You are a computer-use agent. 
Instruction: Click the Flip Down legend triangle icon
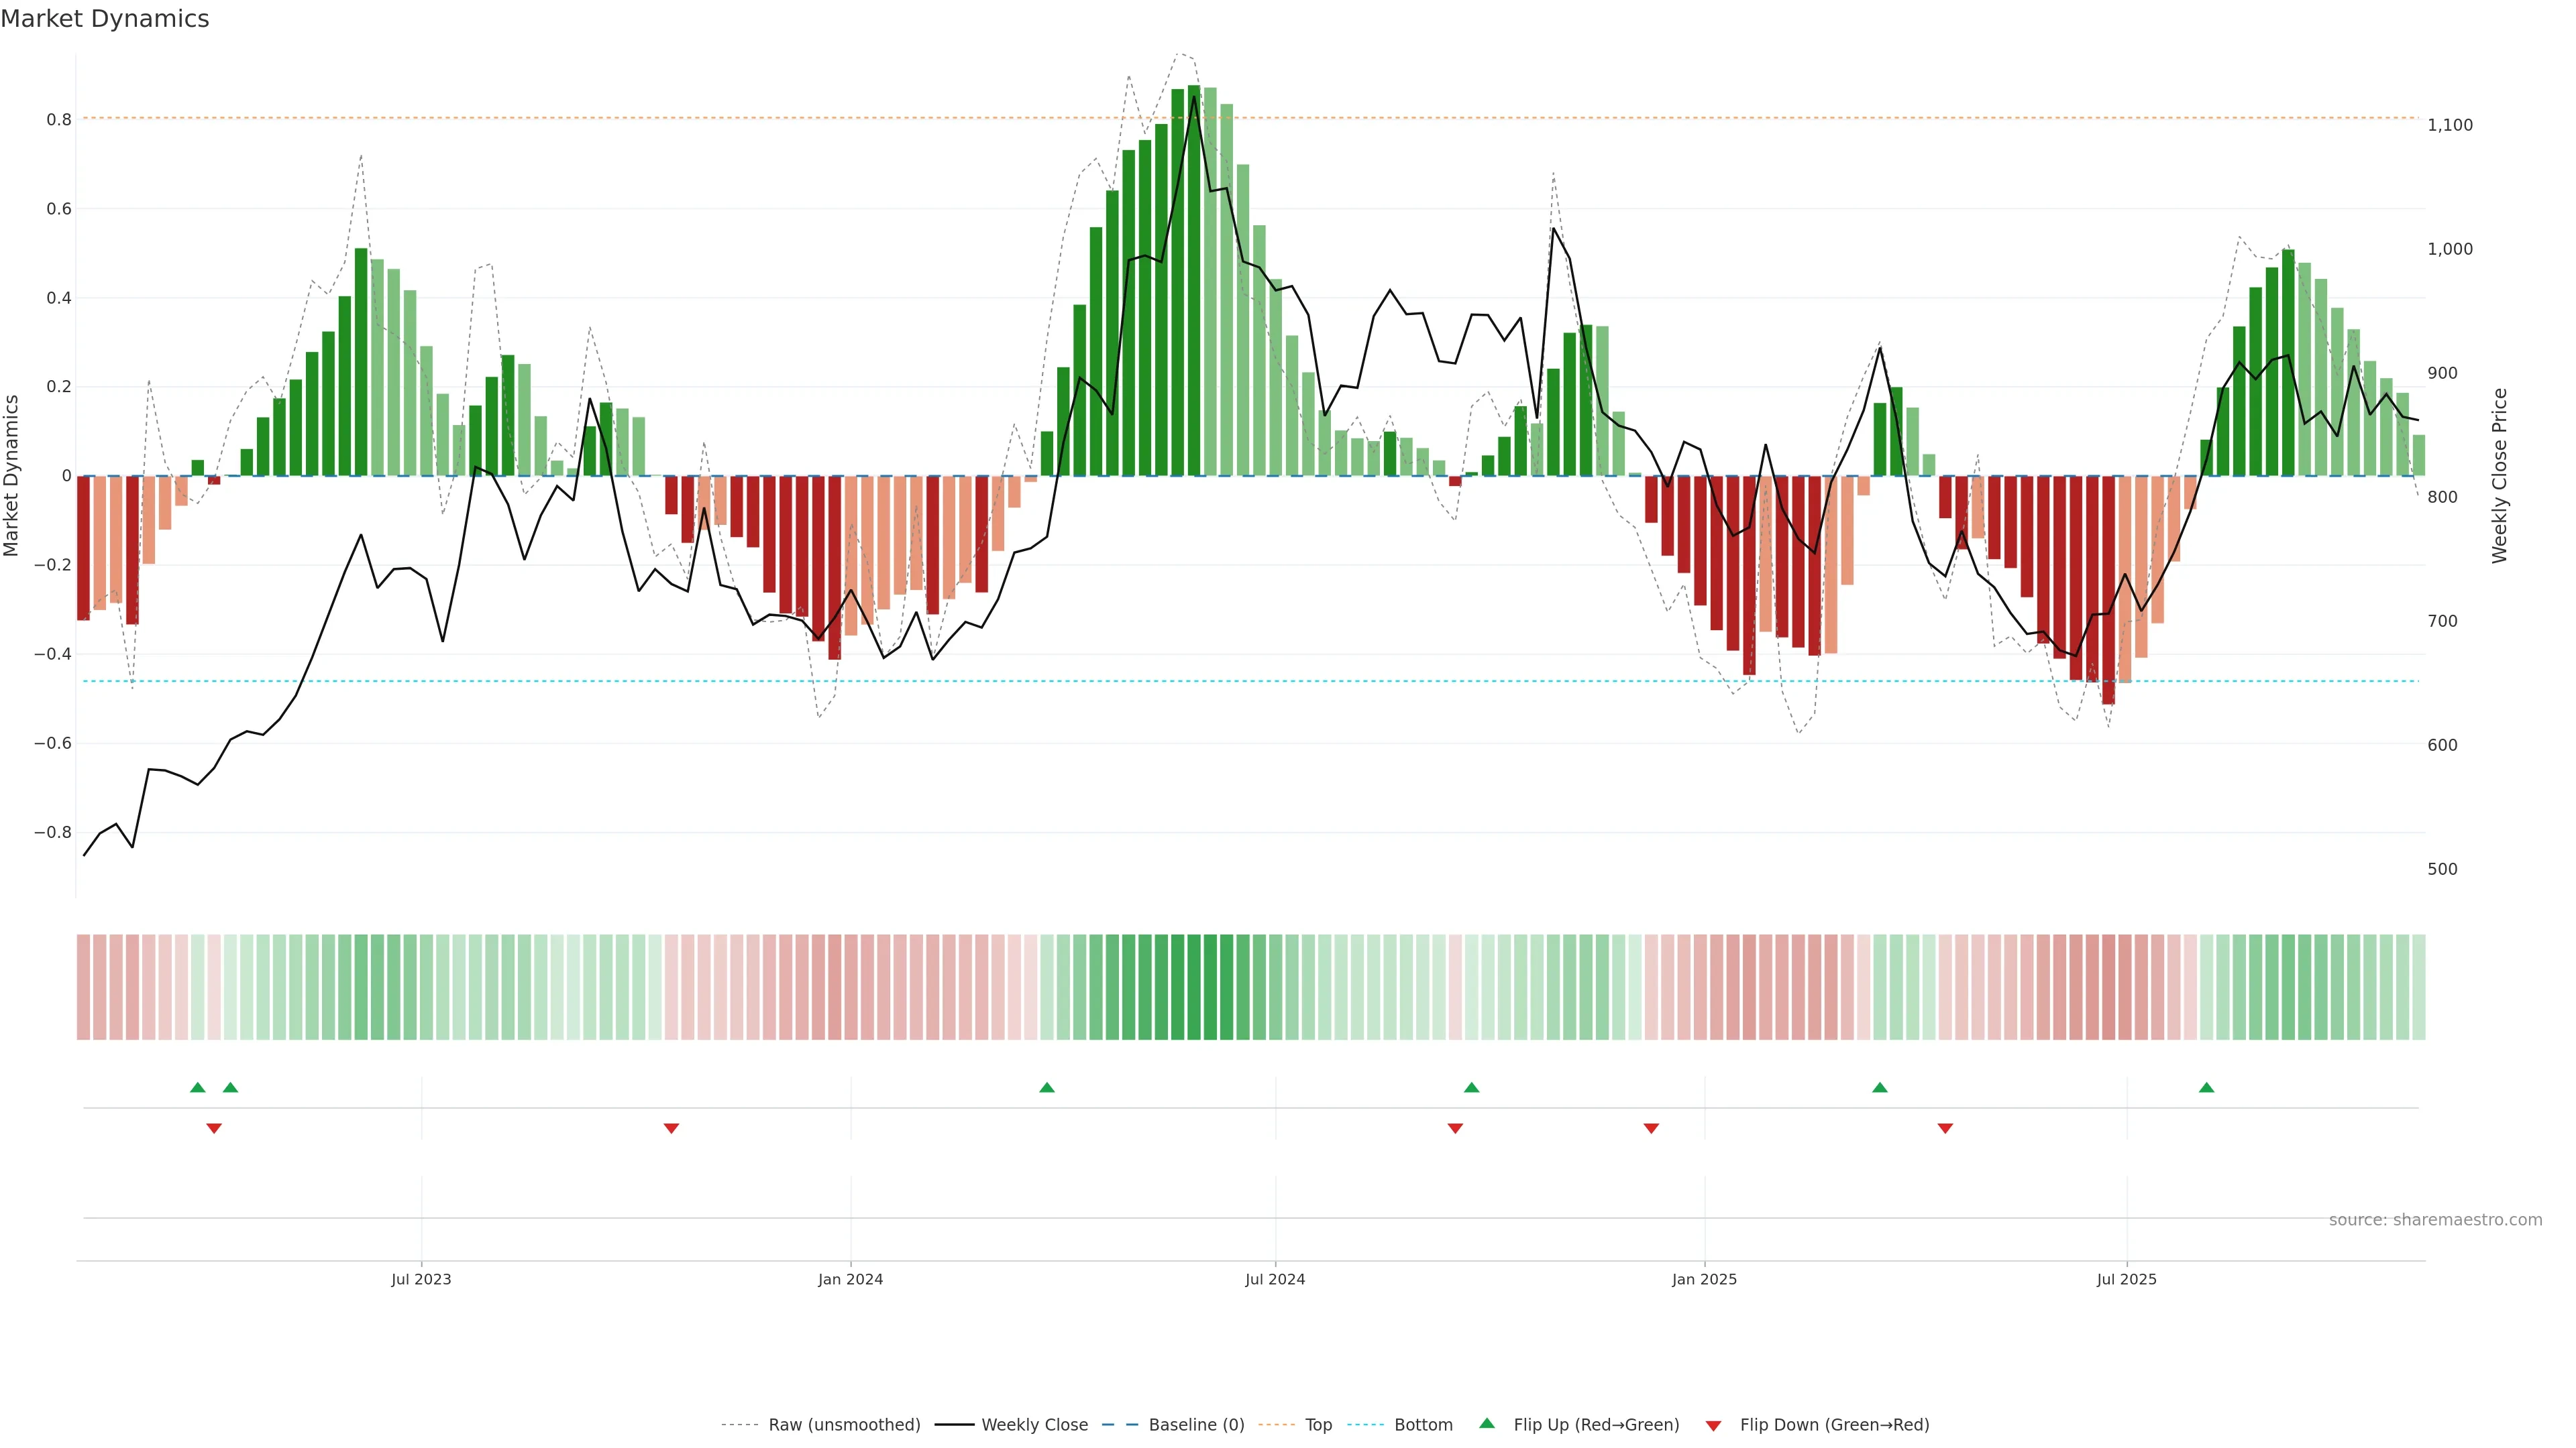(x=1713, y=1426)
